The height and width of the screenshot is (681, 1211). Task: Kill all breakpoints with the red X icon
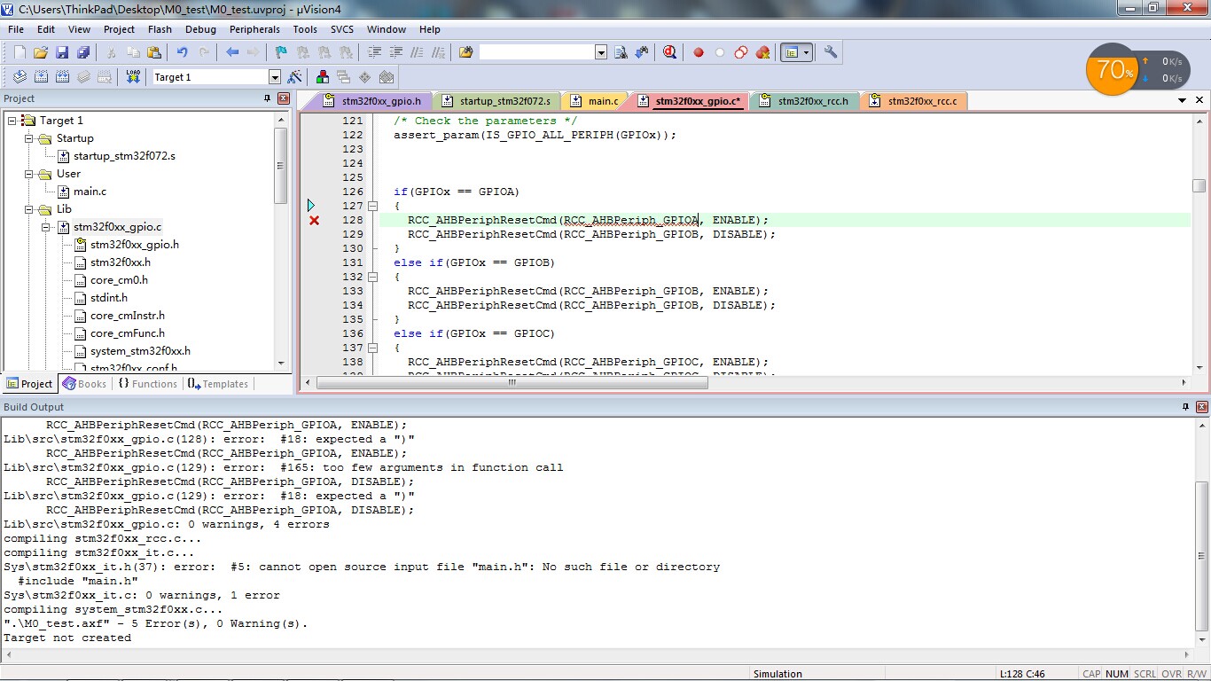click(x=762, y=52)
